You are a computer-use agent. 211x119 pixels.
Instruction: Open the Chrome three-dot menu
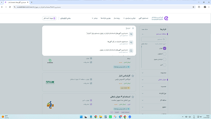[x=209, y=7]
